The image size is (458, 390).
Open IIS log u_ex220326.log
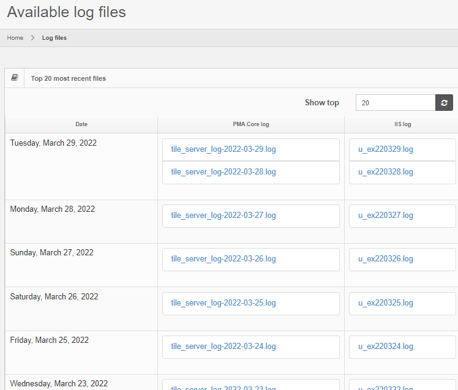(386, 259)
